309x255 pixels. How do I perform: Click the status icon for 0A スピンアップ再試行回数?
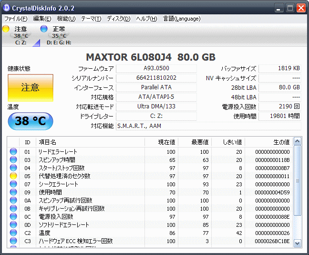pyautogui.click(x=13, y=200)
